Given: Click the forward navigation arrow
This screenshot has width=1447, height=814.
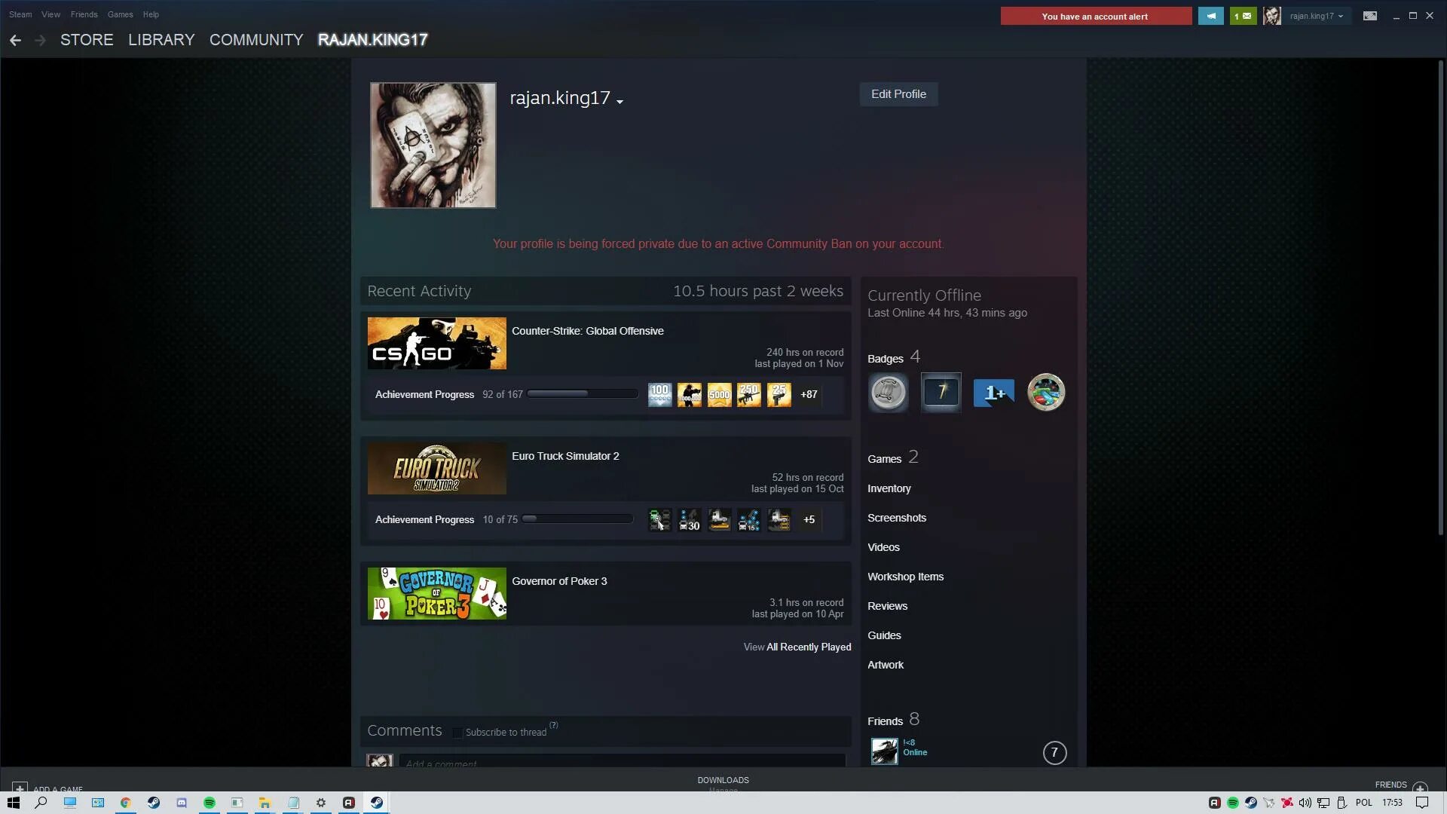Looking at the screenshot, I should click(41, 40).
